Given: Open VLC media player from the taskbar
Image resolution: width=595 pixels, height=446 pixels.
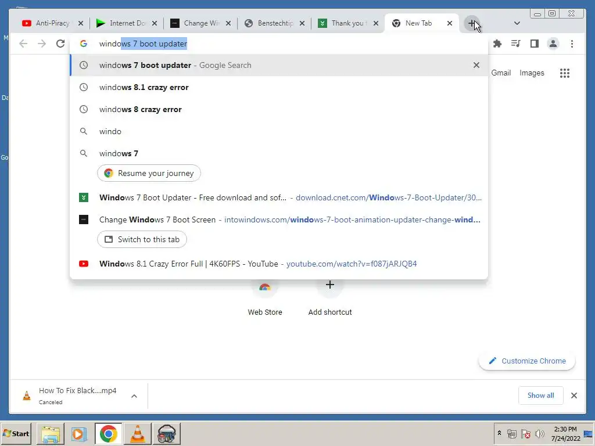Looking at the screenshot, I should [137, 434].
